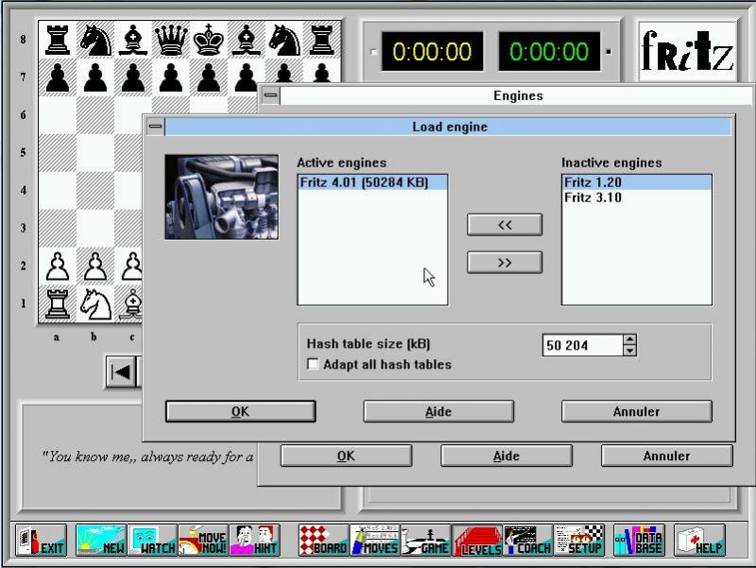Open the BOARD toolbar icon
The height and width of the screenshot is (568, 756).
click(x=322, y=540)
